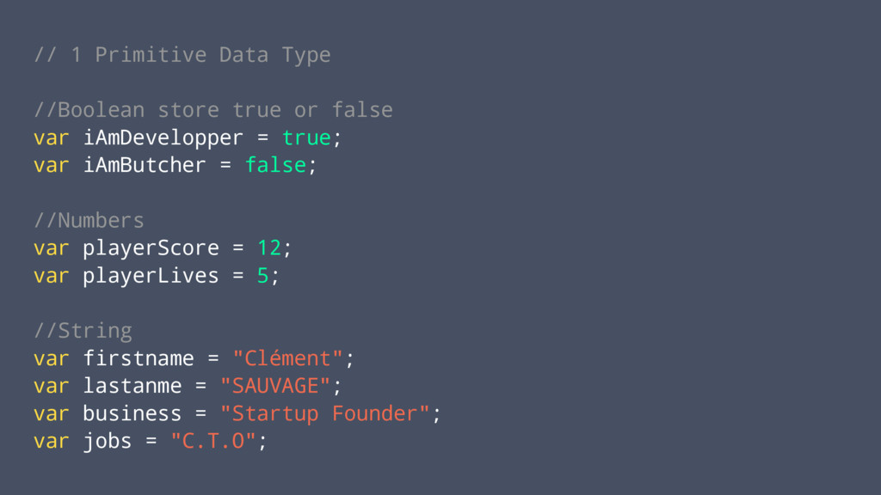Select the iAmDevelopper variable name
This screenshot has width=881, height=495.
pos(163,138)
